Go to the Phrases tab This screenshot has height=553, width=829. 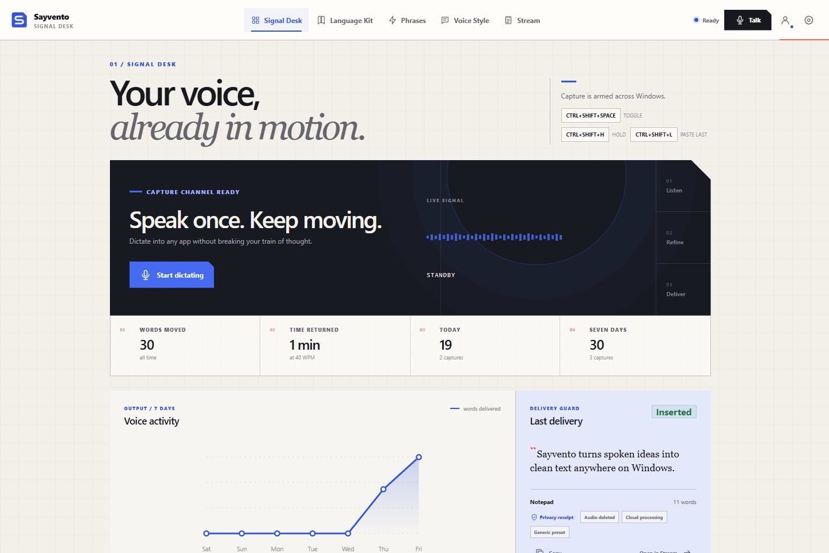coord(408,20)
